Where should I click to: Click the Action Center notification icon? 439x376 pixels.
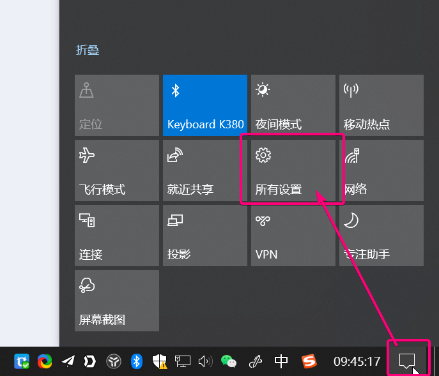407,361
